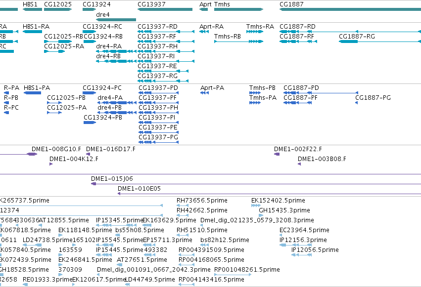Click the Tmhs gene label

click(x=222, y=4)
